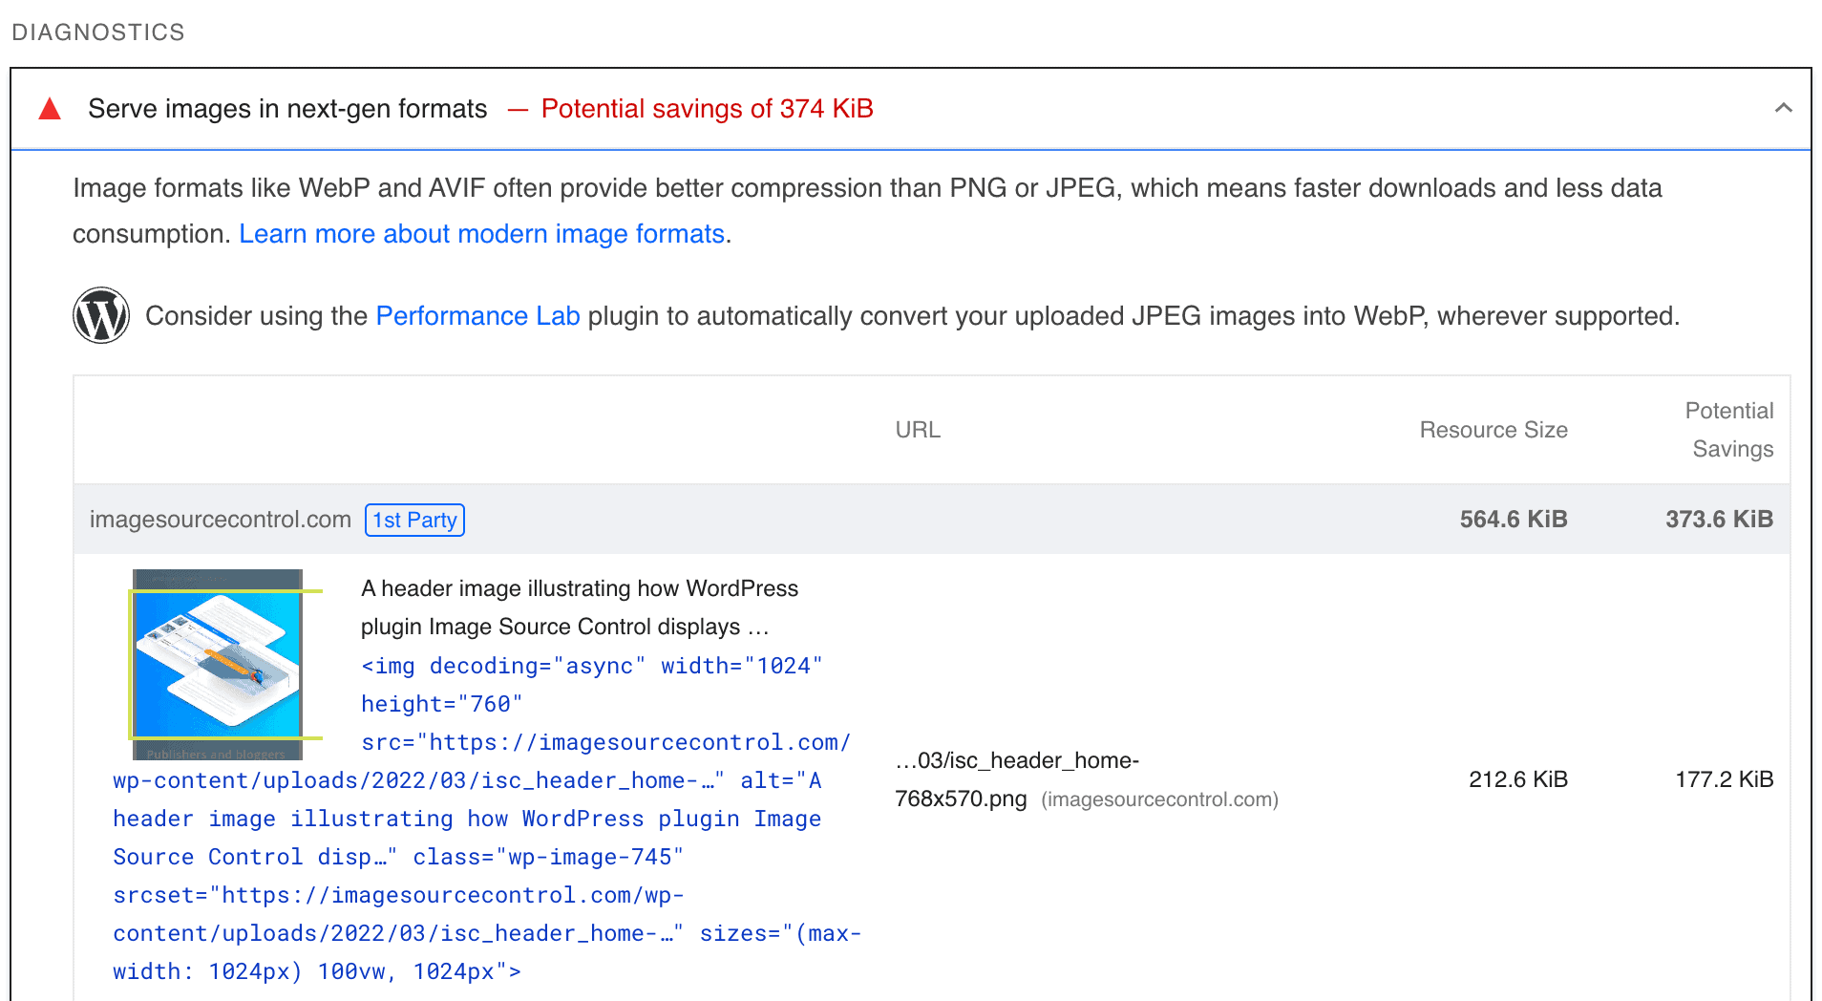The height and width of the screenshot is (1001, 1822).
Task: Click the isc_header_home-768x570.png URL
Action: click(1017, 779)
